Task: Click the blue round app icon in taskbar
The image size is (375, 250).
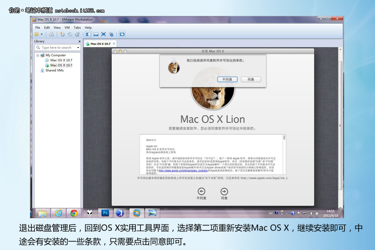Action: click(x=120, y=213)
